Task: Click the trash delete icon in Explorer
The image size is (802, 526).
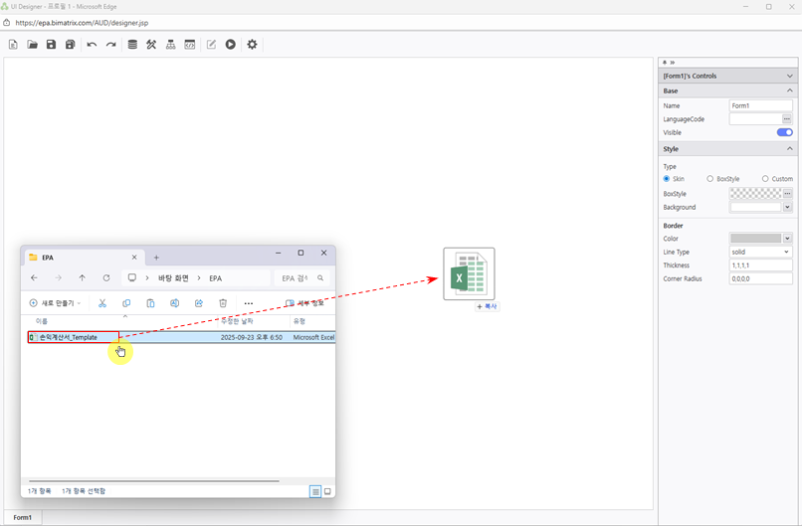Action: [223, 303]
